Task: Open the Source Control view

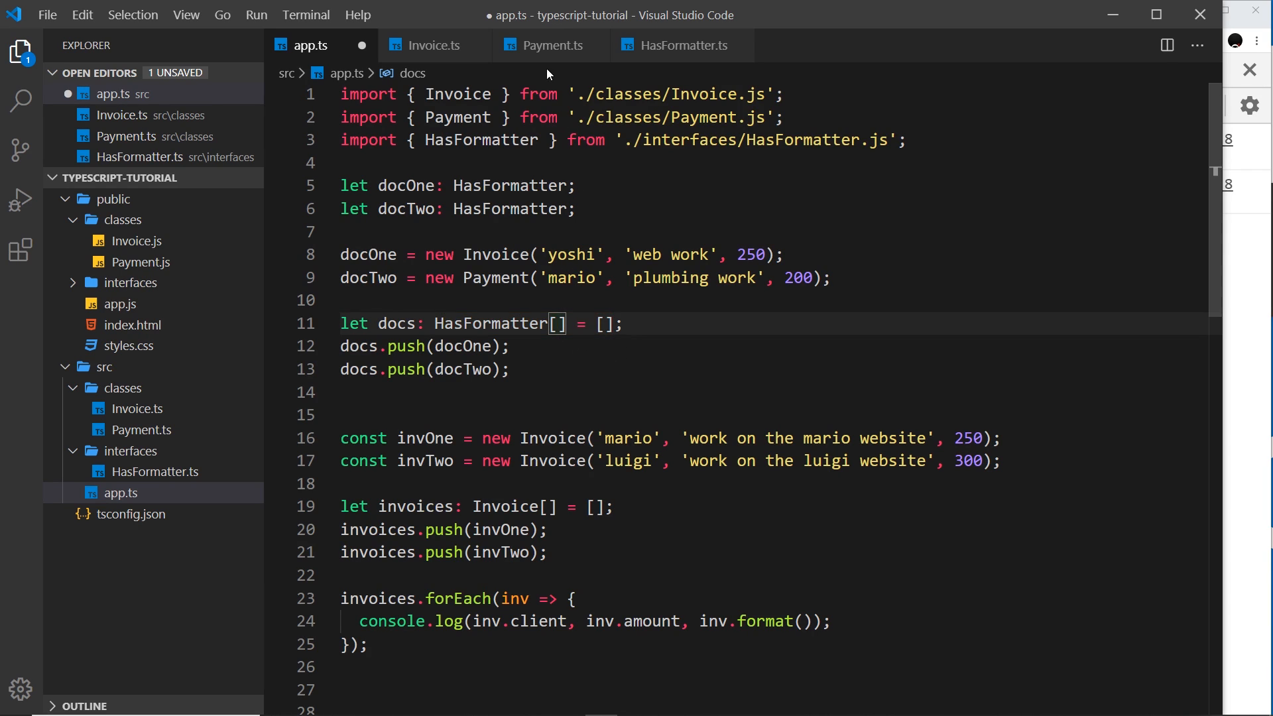Action: click(x=21, y=150)
